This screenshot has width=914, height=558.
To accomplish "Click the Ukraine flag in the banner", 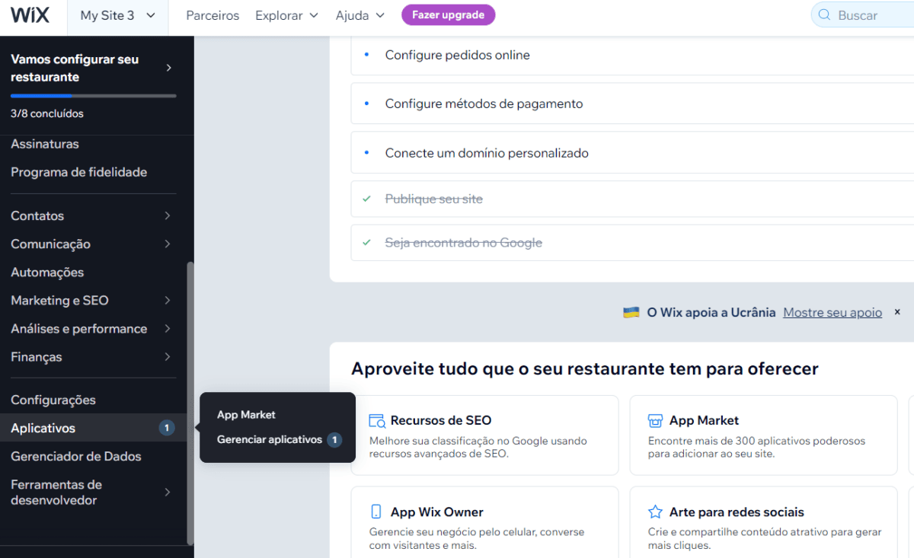I will coord(631,311).
